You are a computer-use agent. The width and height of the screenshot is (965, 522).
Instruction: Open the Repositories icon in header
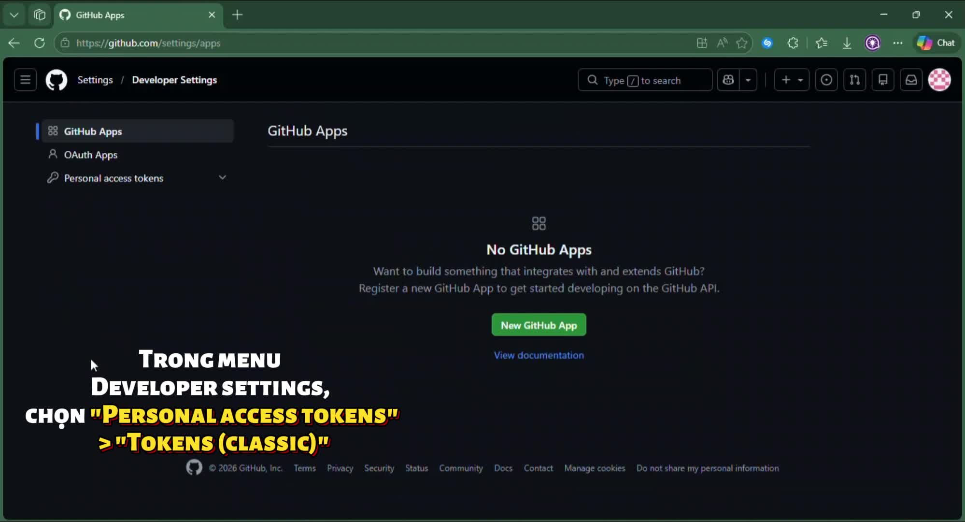(883, 80)
